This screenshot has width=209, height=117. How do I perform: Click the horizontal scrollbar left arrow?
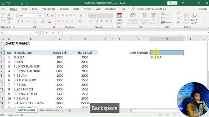tap(130, 110)
